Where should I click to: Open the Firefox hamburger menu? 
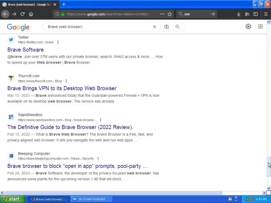coord(266,14)
